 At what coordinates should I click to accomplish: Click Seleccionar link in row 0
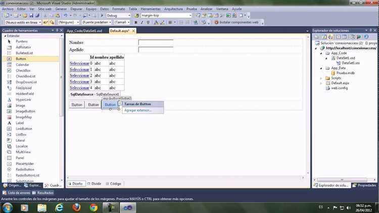(x=79, y=63)
